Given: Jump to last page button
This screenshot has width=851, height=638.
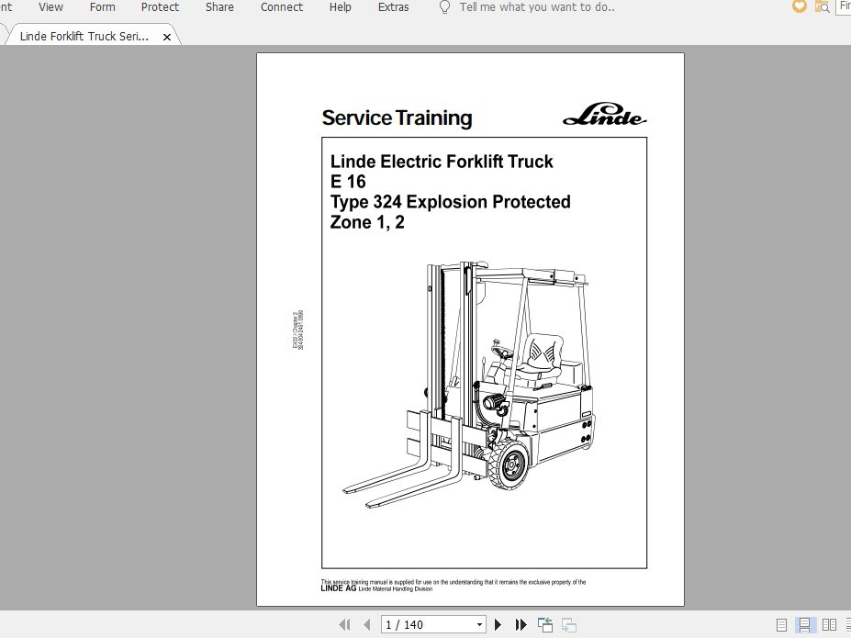Looking at the screenshot, I should (x=521, y=624).
